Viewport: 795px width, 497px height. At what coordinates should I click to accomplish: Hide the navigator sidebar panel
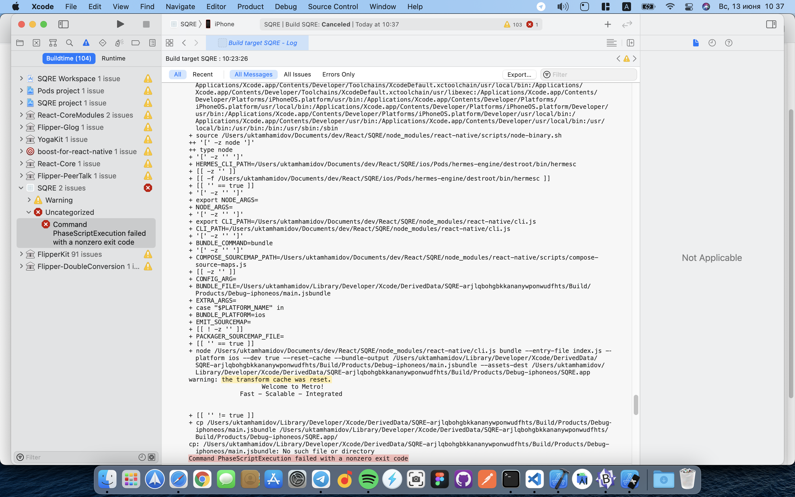coord(63,24)
